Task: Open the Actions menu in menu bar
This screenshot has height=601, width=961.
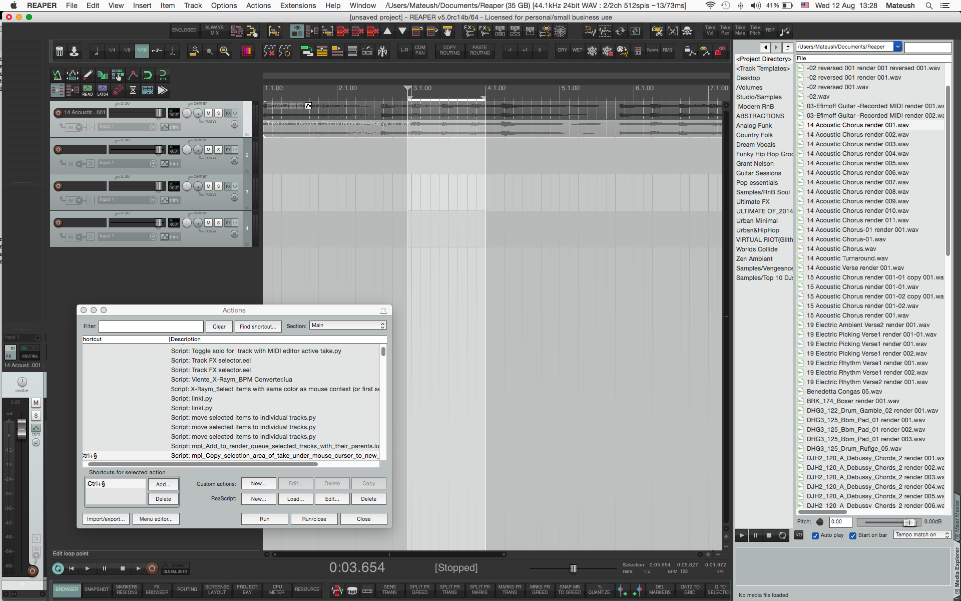Action: pyautogui.click(x=258, y=6)
